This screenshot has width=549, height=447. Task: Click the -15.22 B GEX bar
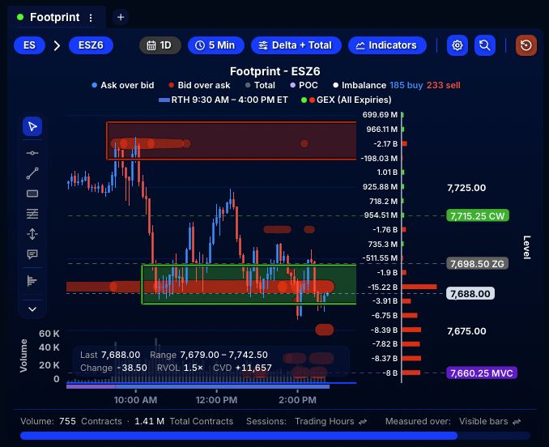pyautogui.click(x=419, y=287)
